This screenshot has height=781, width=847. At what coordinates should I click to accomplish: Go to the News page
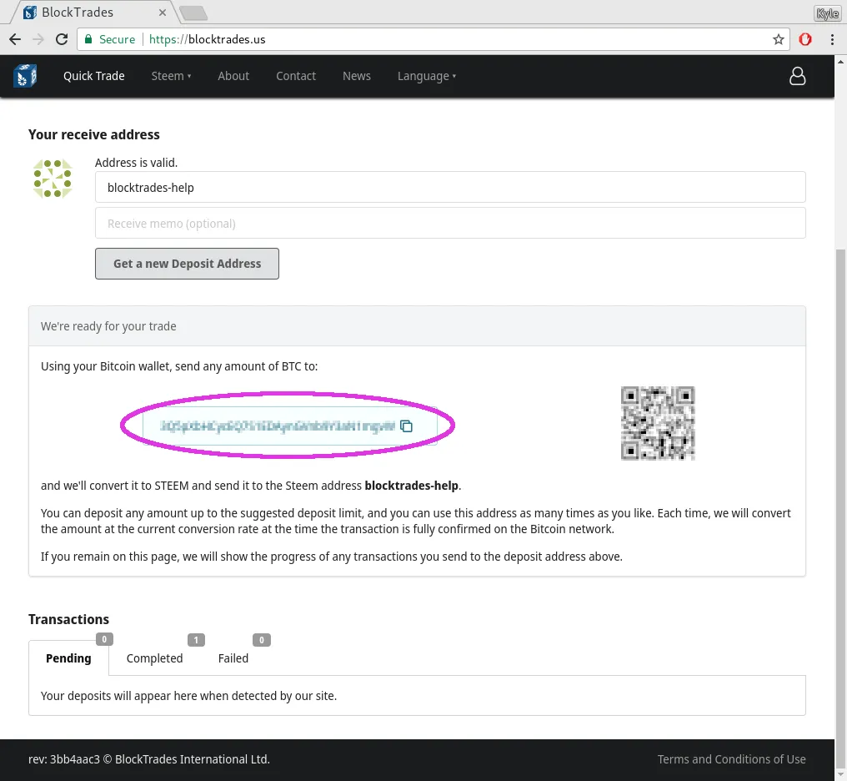coord(357,76)
